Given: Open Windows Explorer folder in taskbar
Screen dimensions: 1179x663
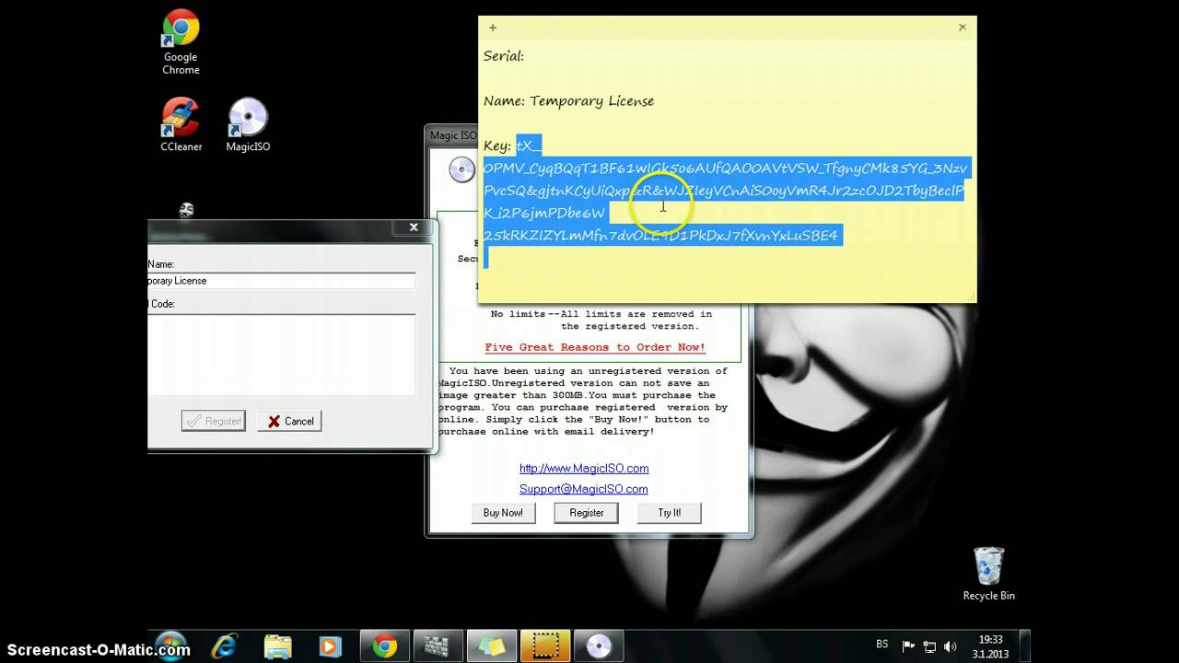Looking at the screenshot, I should pos(277,646).
